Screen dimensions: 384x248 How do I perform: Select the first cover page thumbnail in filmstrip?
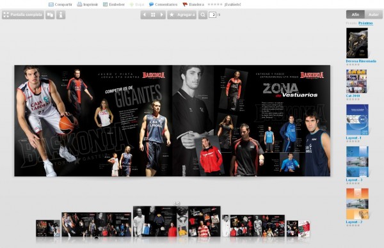pyautogui.click(x=48, y=228)
